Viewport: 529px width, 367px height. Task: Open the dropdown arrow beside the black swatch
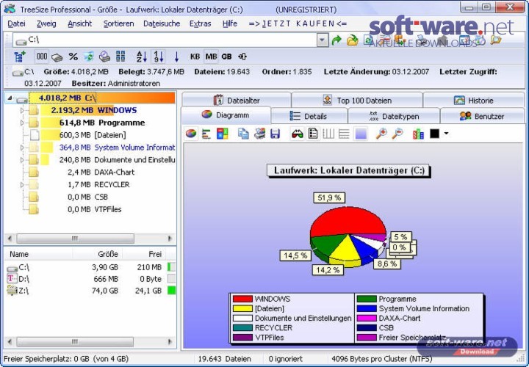click(x=447, y=134)
